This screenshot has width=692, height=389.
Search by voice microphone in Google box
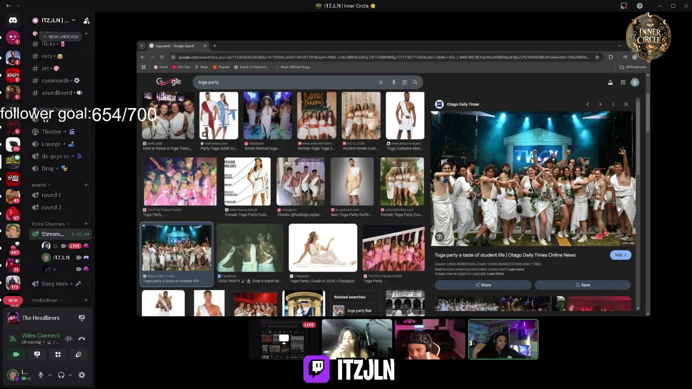pyautogui.click(x=394, y=82)
